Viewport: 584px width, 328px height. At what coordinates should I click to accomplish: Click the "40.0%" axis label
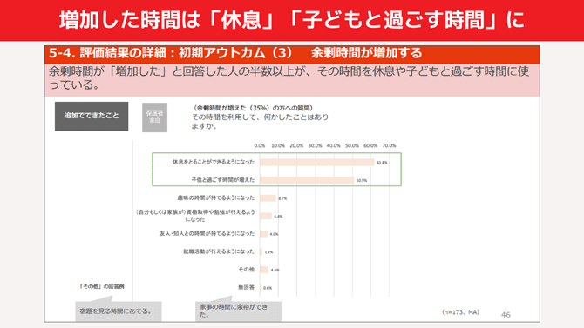point(334,146)
